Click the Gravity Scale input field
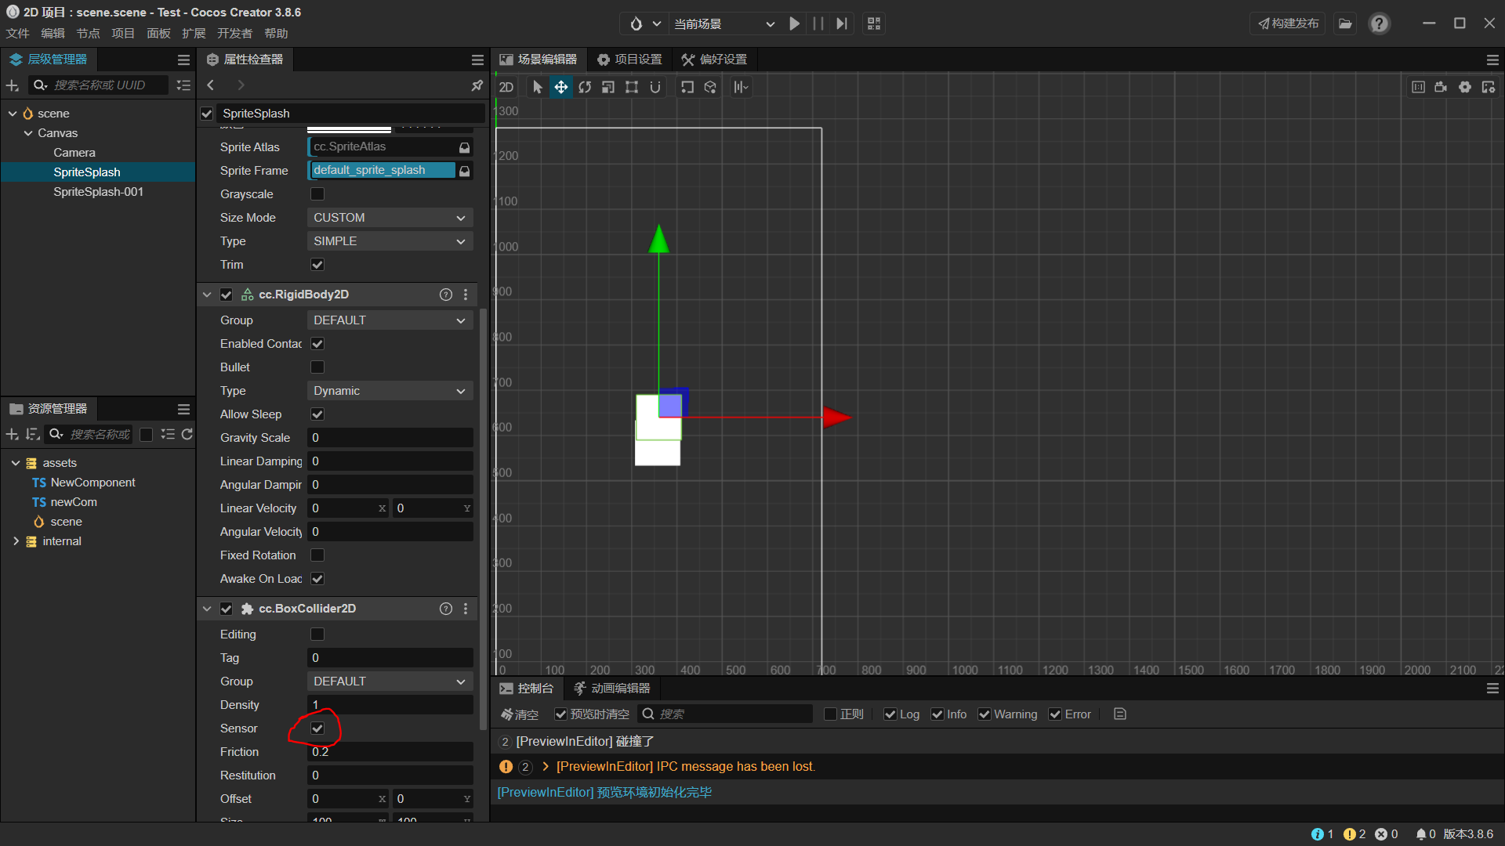This screenshot has width=1505, height=846. coord(390,438)
